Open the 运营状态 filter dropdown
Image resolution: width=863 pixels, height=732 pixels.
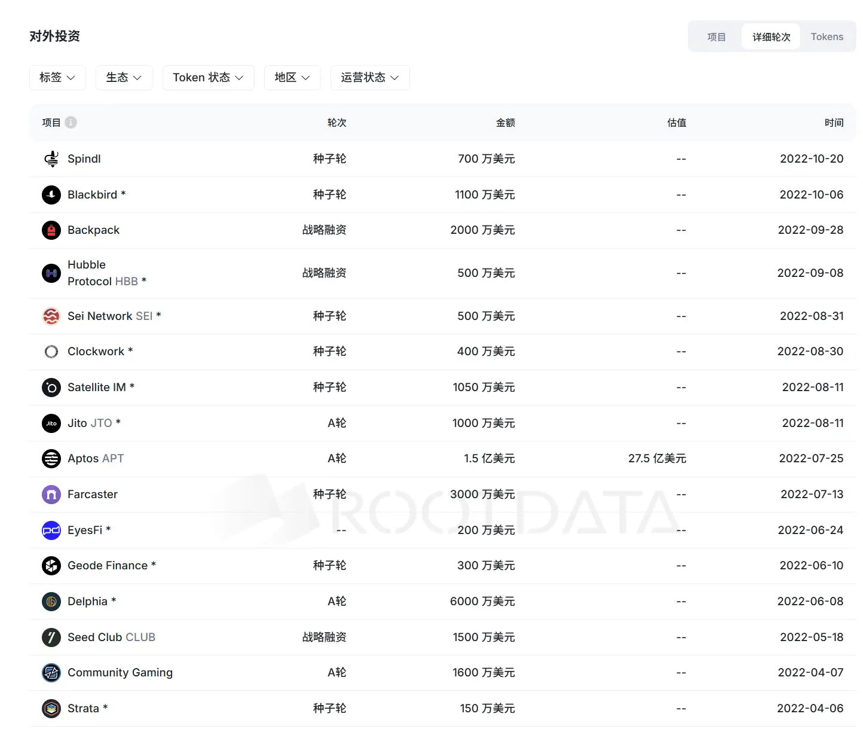pos(369,78)
